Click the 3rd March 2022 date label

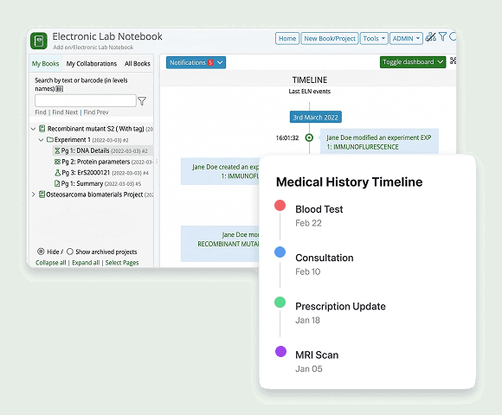tap(316, 117)
